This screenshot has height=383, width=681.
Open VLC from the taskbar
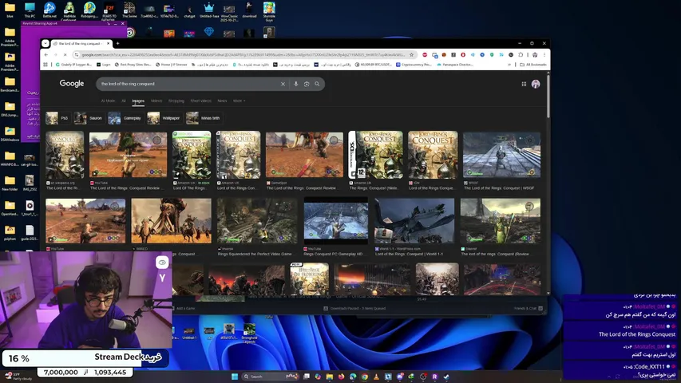coord(376,377)
